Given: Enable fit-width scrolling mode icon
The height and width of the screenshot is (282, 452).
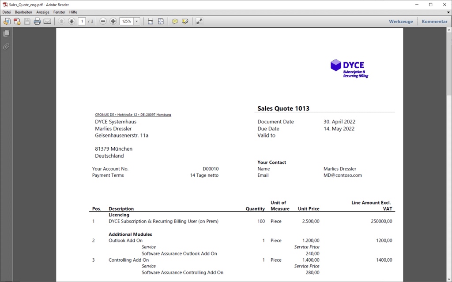Looking at the screenshot, I should 151,21.
